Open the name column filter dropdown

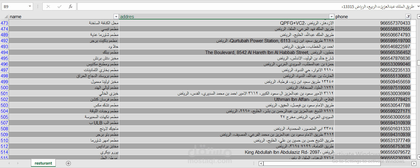116,17
